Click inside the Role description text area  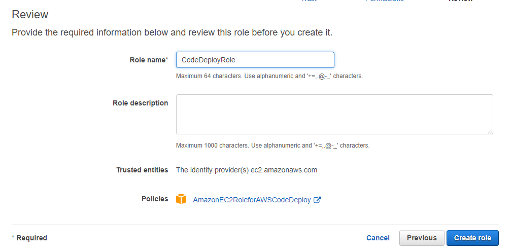pyautogui.click(x=334, y=114)
